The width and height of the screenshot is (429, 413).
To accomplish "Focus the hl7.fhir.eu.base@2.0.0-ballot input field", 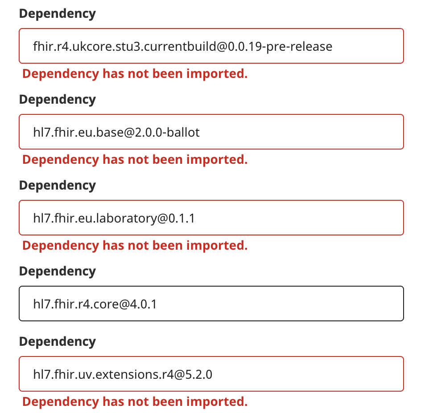I will [x=211, y=132].
